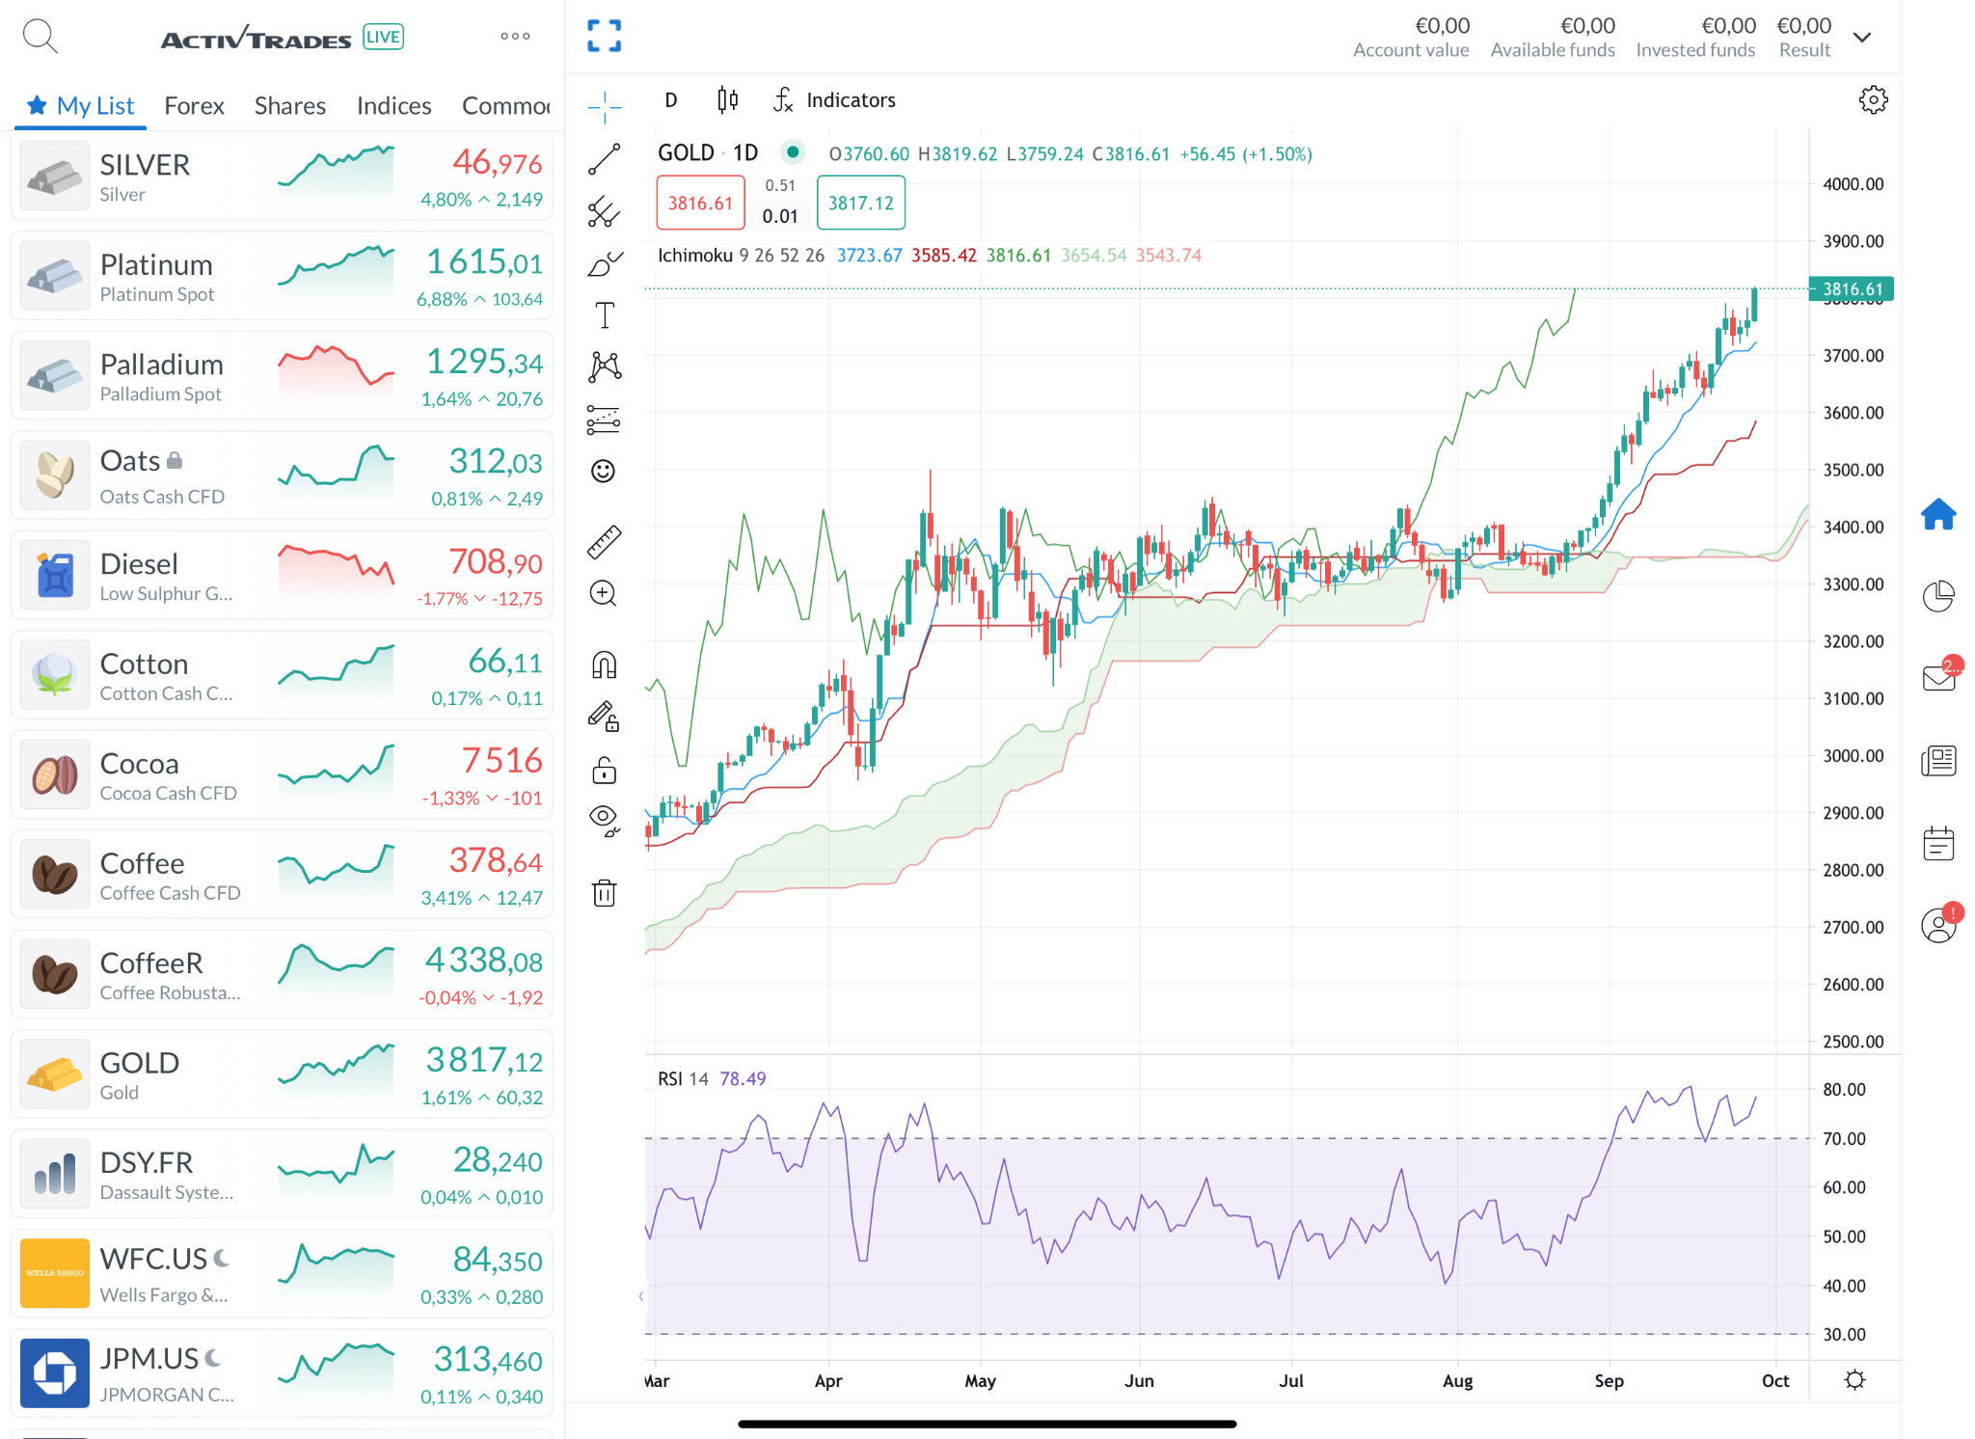The height and width of the screenshot is (1439, 1975).
Task: Open the three dots menu
Action: 515,37
